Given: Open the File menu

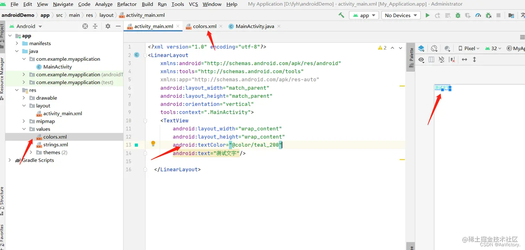Looking at the screenshot, I should [x=15, y=4].
